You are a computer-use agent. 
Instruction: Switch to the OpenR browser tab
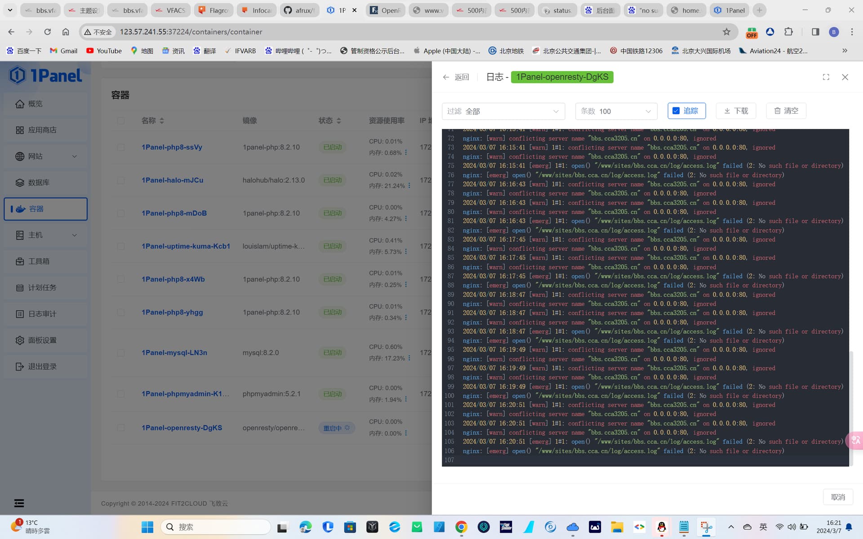click(x=385, y=10)
